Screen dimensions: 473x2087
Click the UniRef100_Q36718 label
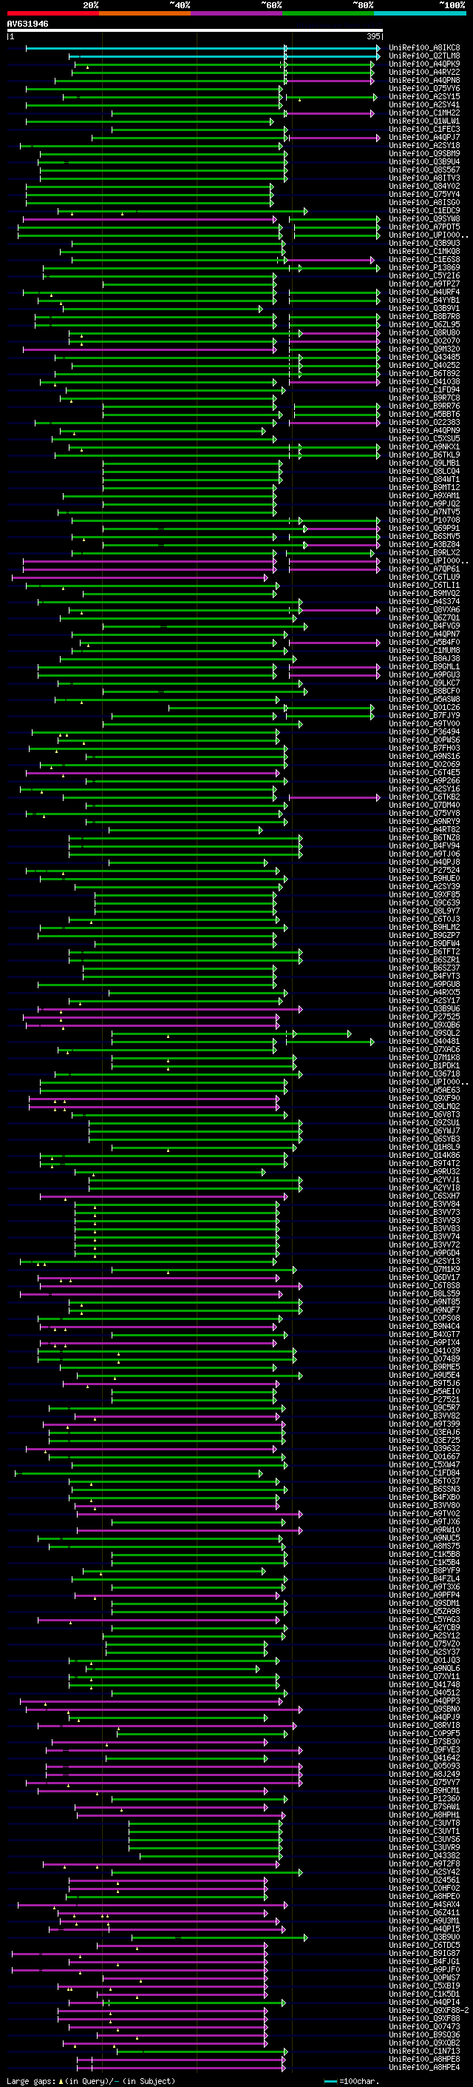tap(424, 1073)
